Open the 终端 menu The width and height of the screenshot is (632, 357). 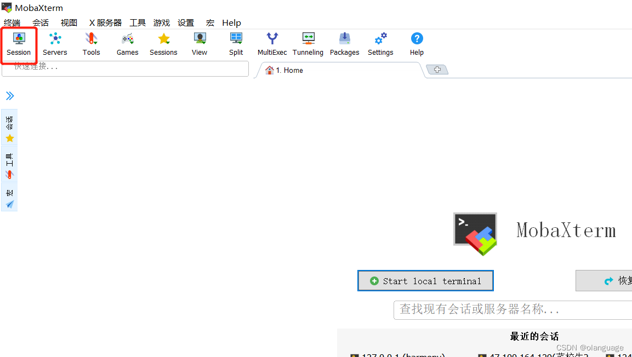[x=12, y=23]
